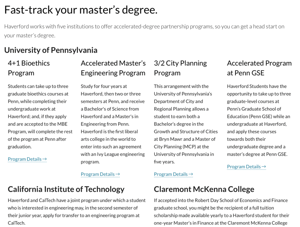
Task: Click the 3/2 City Planning Program title
Action: click(x=180, y=68)
